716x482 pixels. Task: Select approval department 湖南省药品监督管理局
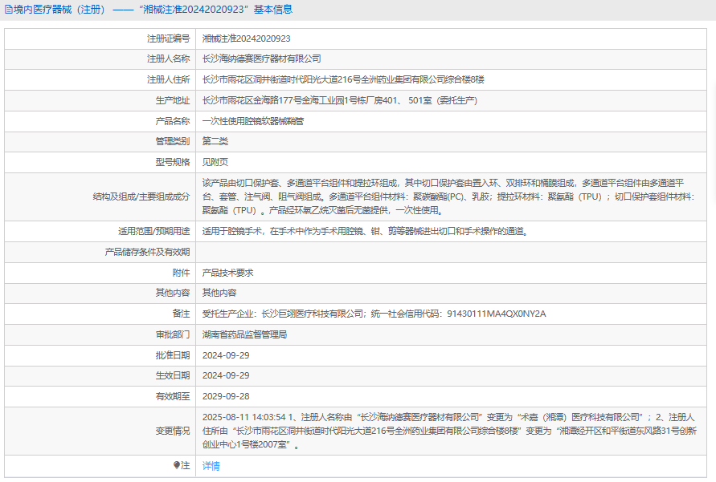point(245,335)
